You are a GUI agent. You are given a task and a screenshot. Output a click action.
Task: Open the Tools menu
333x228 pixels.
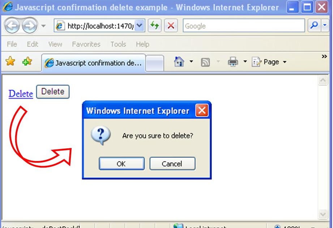tap(118, 44)
